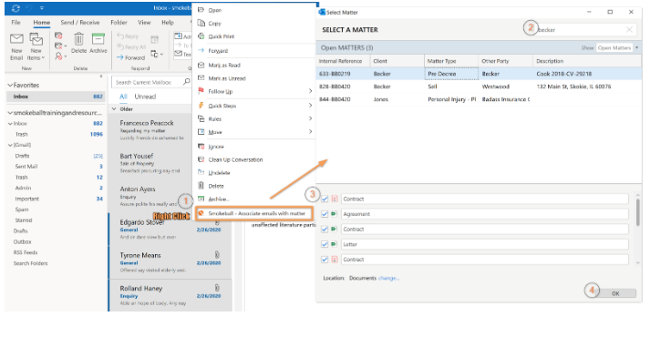
Task: Click the Archive icon in the ribbon
Action: tap(98, 39)
